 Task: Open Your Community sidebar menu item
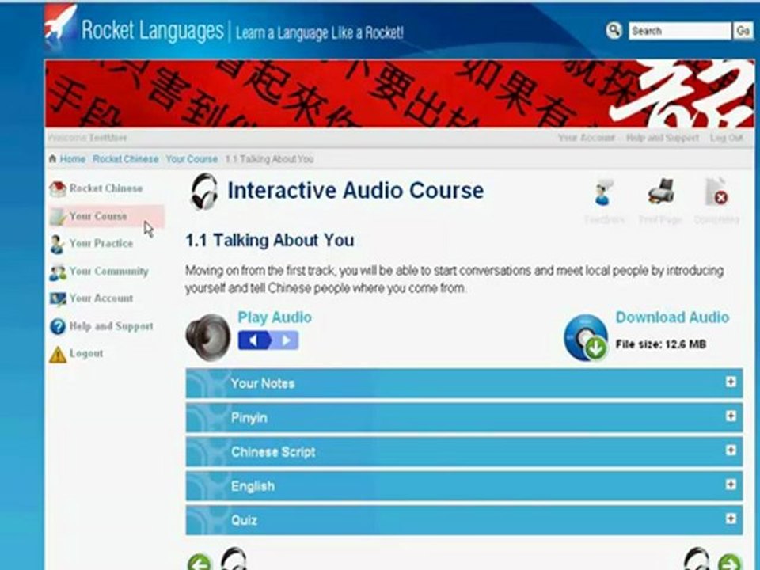click(108, 271)
